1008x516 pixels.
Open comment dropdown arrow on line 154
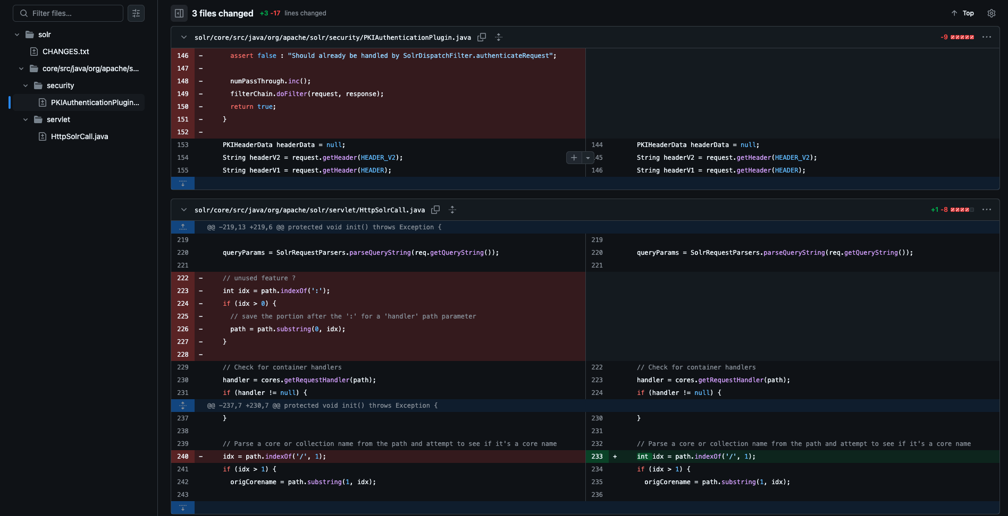588,158
